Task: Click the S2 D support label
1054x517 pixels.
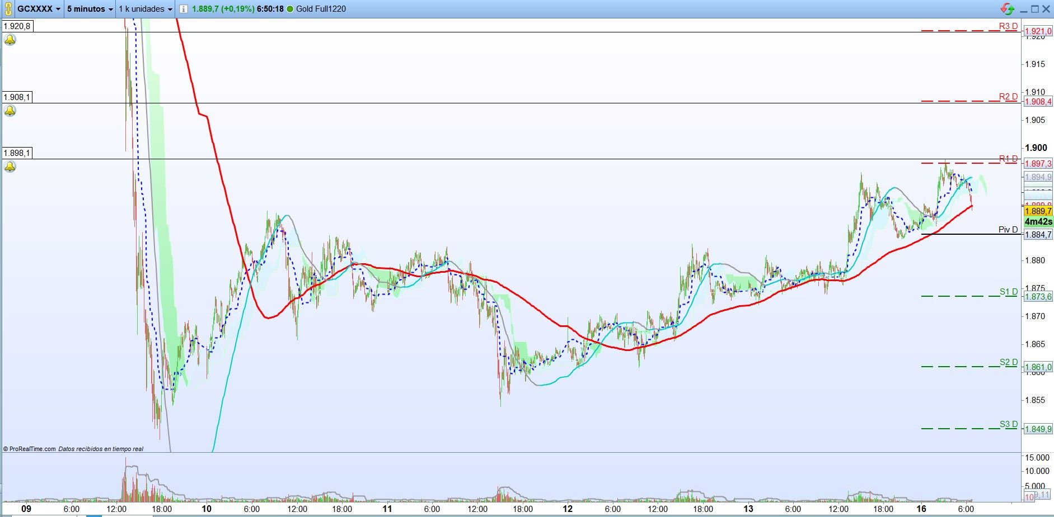Action: [1009, 362]
